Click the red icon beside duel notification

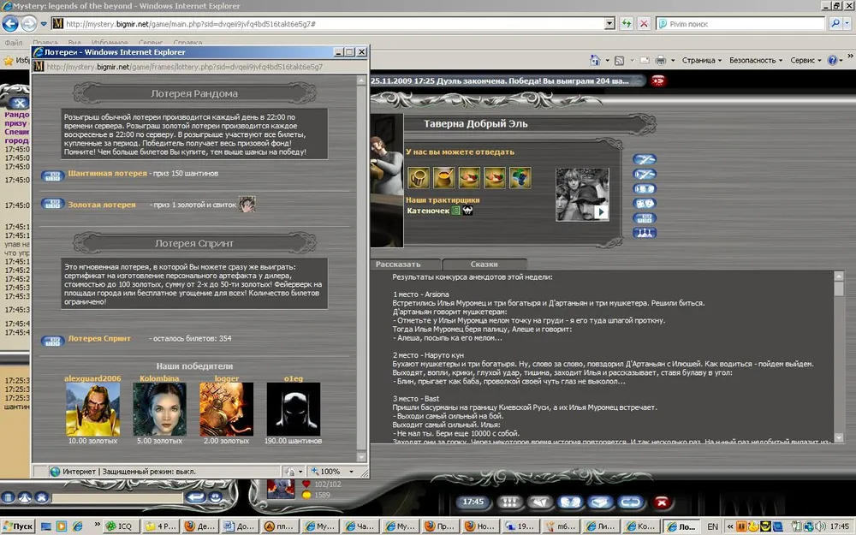pos(657,80)
